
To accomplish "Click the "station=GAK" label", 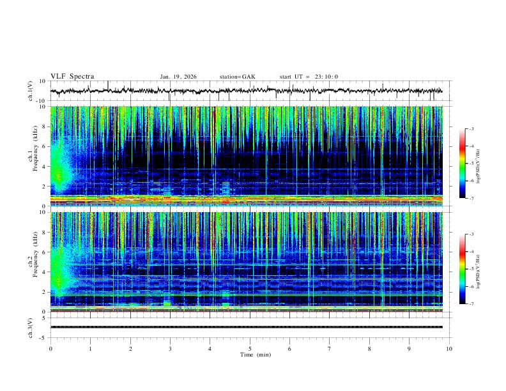I will (x=237, y=77).
